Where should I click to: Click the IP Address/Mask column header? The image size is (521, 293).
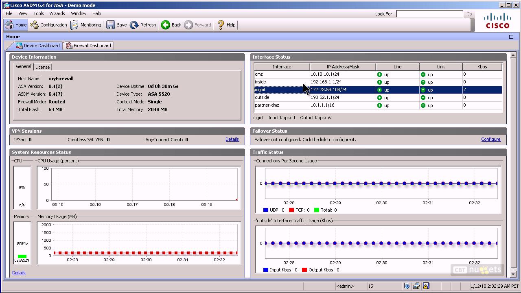coord(343,67)
